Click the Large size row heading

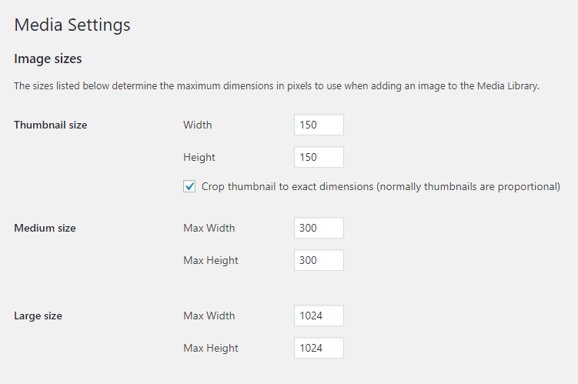[x=38, y=316]
